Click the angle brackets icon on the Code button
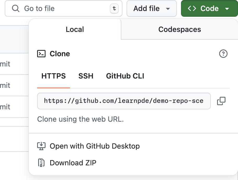The width and height of the screenshot is (238, 180). (192, 8)
